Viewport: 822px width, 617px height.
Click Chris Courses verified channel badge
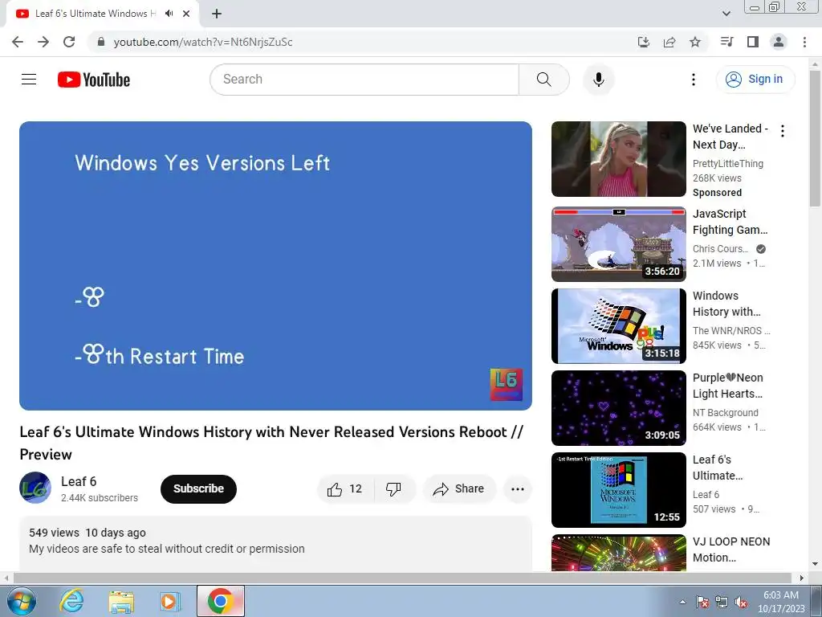pos(761,249)
